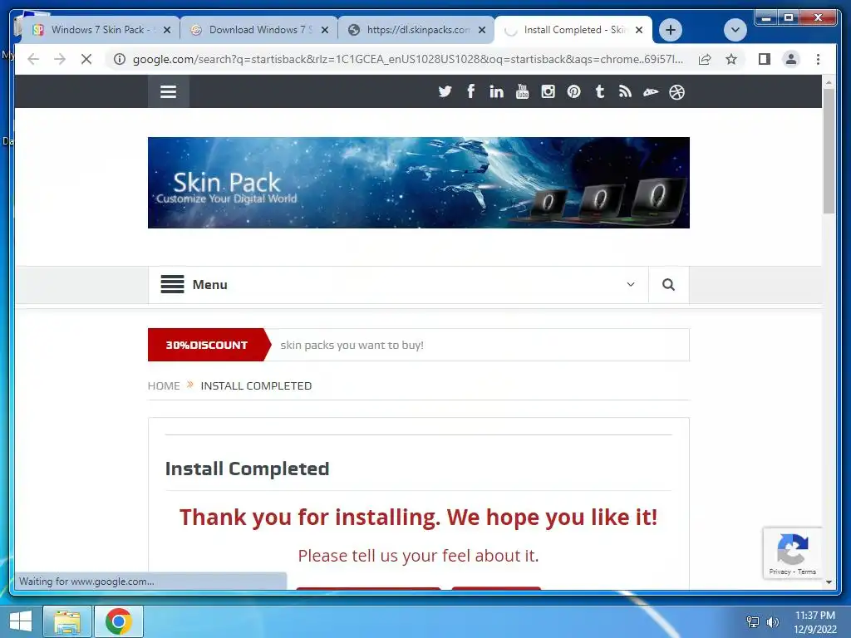
Task: Click the reCAPTCHA badge logo
Action: [792, 549]
